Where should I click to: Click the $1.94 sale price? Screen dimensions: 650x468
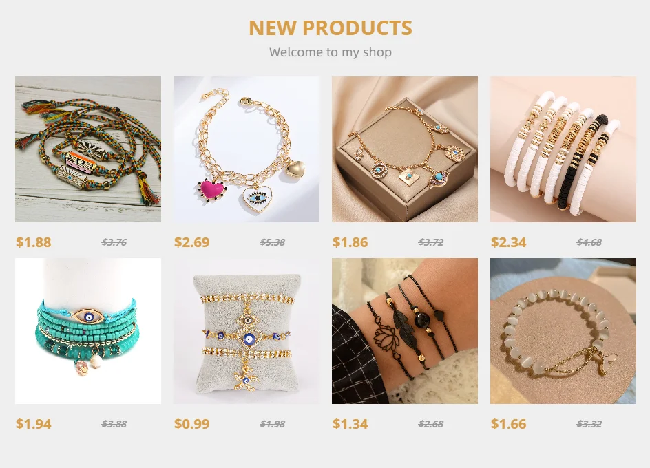[34, 424]
